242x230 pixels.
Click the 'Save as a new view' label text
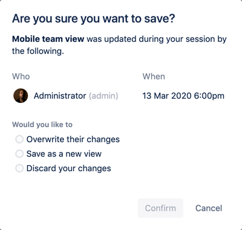64,154
